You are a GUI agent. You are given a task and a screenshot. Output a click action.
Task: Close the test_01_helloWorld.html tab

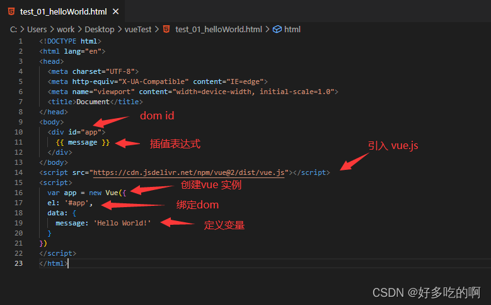(115, 11)
